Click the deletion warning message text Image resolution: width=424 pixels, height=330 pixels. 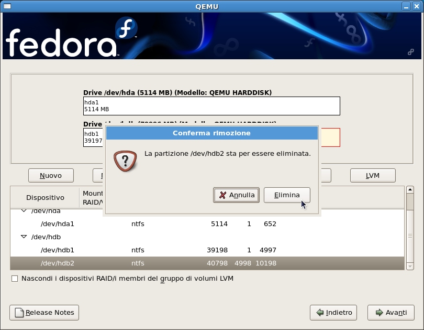[x=227, y=154]
